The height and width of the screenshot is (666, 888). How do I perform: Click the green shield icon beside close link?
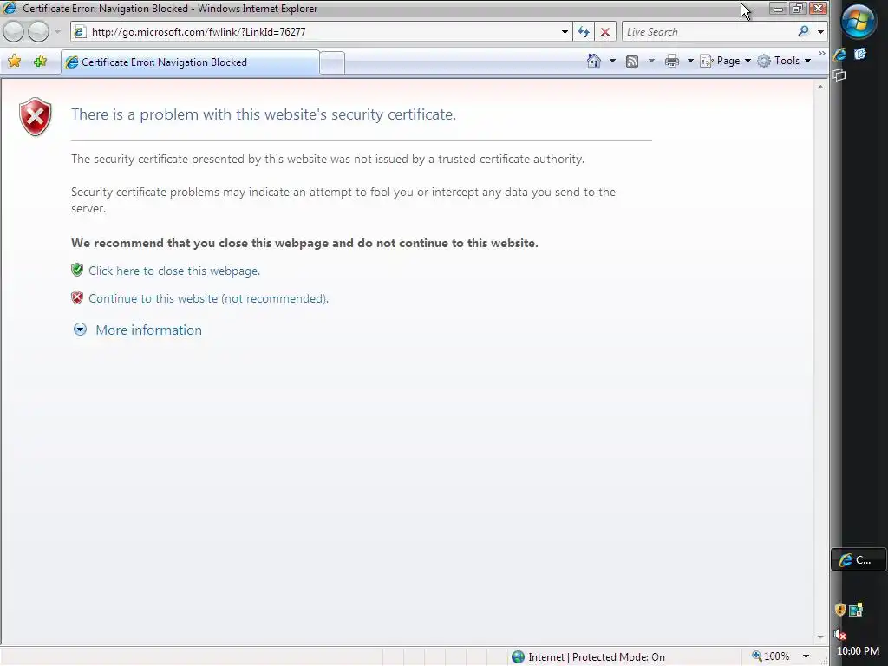click(x=77, y=270)
